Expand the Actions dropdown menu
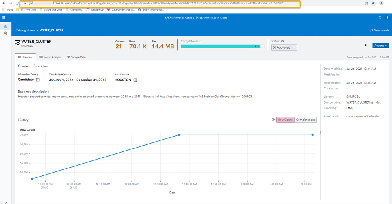 tap(381, 46)
